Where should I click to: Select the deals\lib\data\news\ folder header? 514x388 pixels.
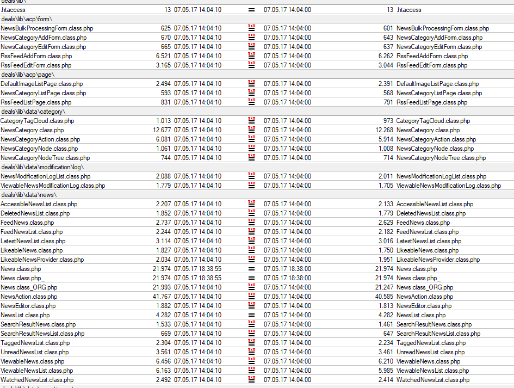pos(257,195)
